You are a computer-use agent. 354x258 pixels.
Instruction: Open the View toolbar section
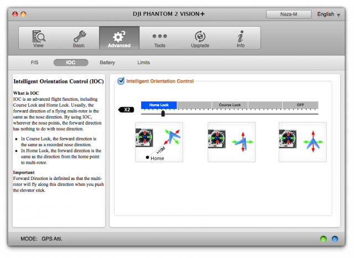click(39, 38)
